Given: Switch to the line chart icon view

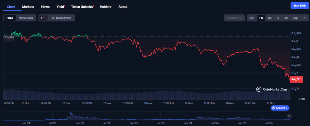Looking at the screenshot, I should (x=43, y=18).
